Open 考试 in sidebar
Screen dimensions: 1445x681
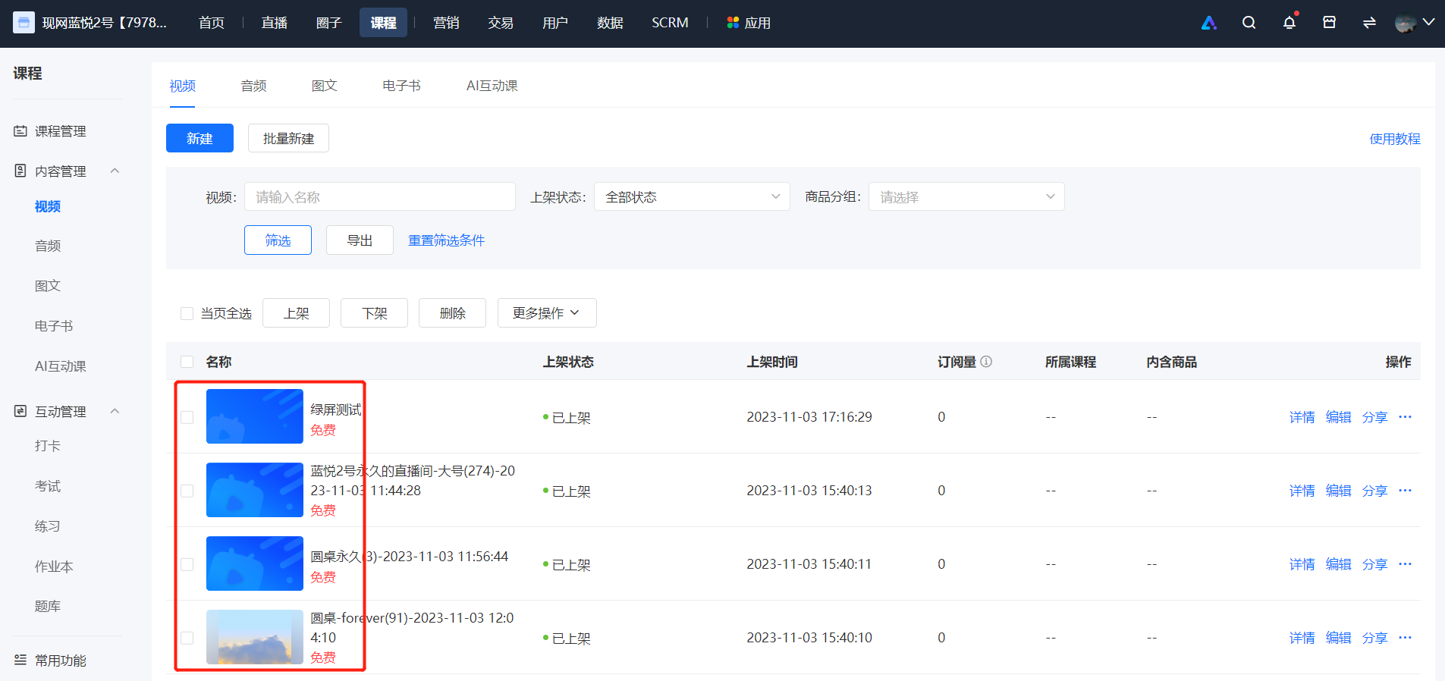click(48, 486)
